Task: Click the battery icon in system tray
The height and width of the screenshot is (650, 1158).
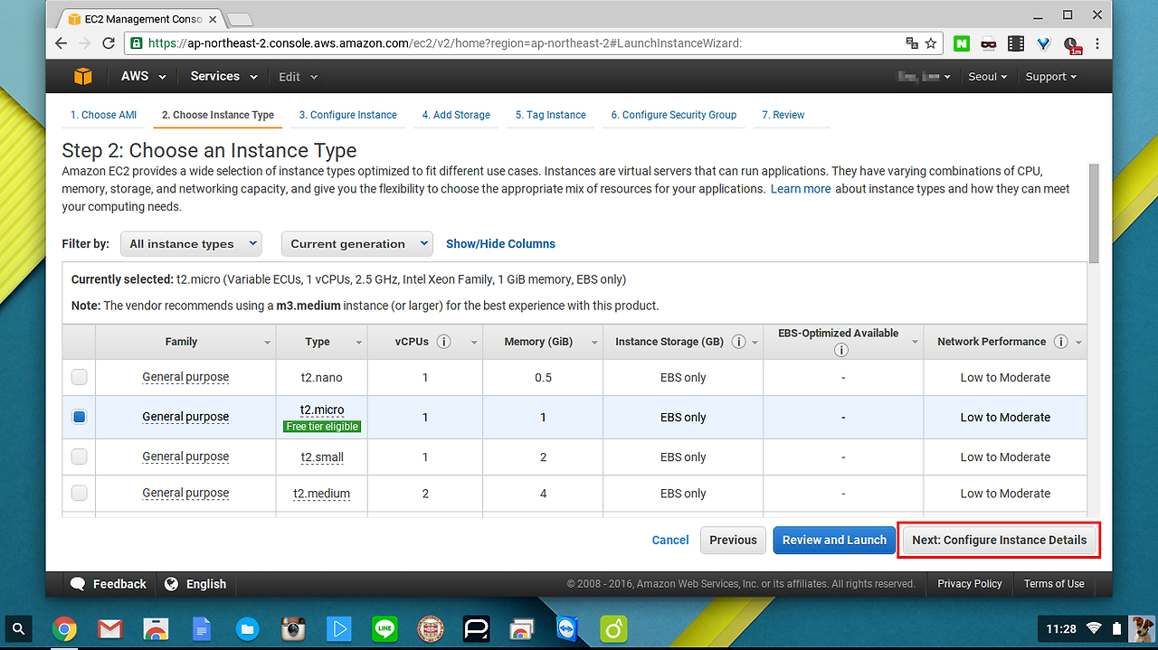Action: (1116, 627)
